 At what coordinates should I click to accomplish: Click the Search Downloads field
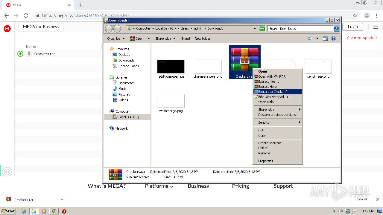pyautogui.click(x=300, y=29)
